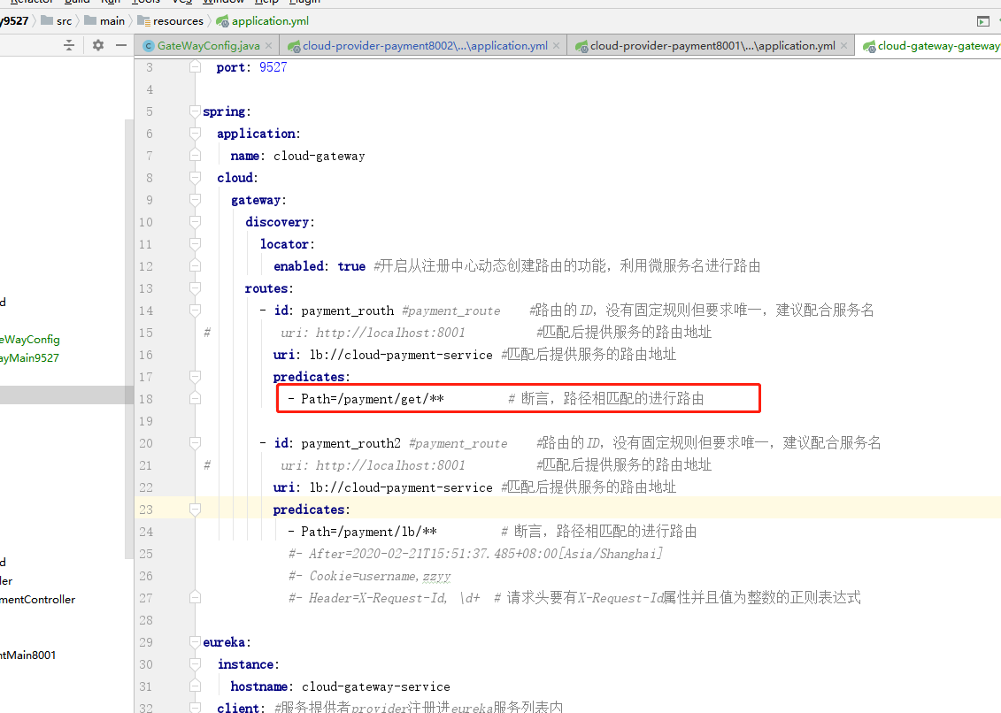The image size is (1001, 713).
Task: Collapse the predicates block on line 17
Action: [x=196, y=377]
